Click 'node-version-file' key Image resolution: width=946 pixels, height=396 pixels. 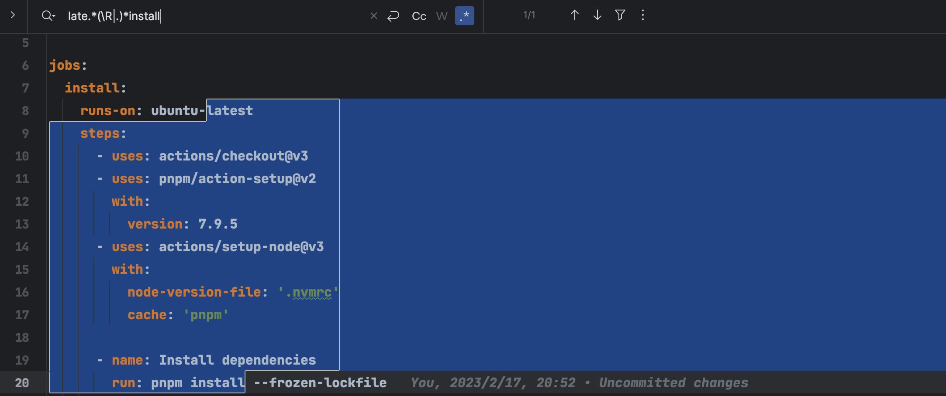[194, 292]
